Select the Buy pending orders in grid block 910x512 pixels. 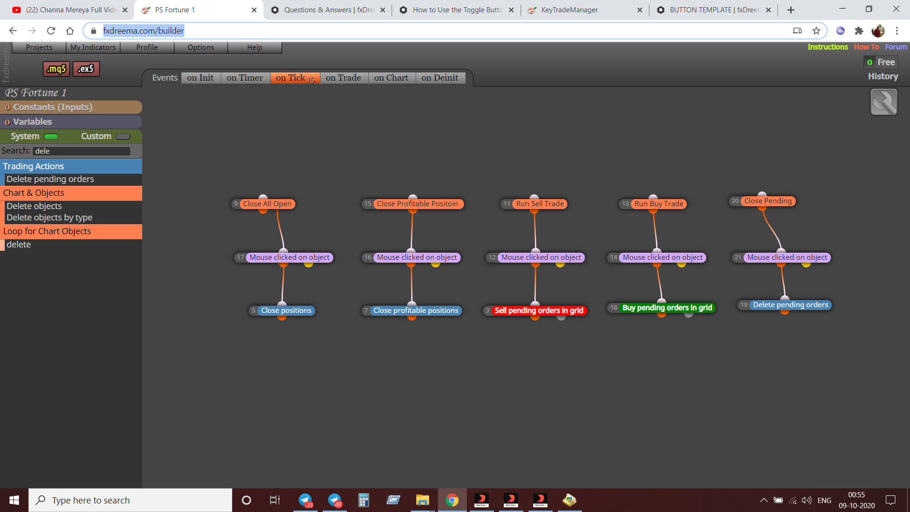point(667,308)
